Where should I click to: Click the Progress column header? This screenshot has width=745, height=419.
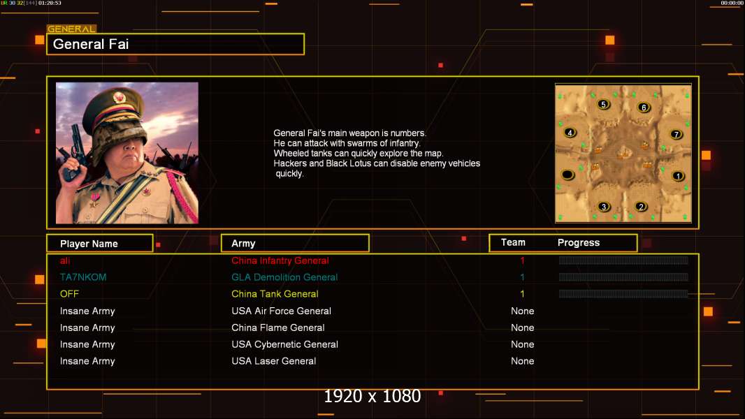click(x=578, y=242)
